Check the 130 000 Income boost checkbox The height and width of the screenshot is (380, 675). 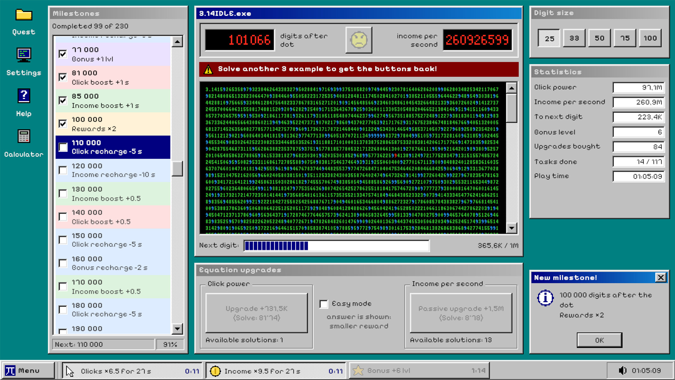point(63,194)
